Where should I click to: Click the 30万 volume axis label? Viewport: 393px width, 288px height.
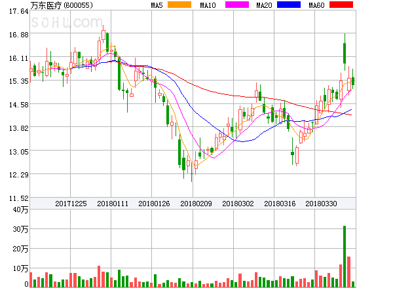pyautogui.click(x=20, y=229)
